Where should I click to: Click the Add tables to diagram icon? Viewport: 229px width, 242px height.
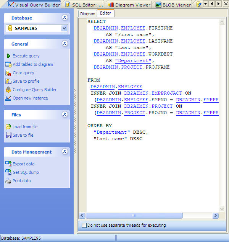point(8,64)
